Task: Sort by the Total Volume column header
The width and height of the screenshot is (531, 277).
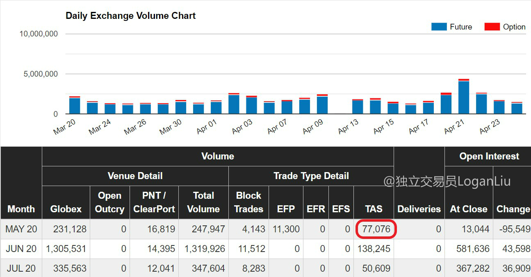Action: [203, 202]
